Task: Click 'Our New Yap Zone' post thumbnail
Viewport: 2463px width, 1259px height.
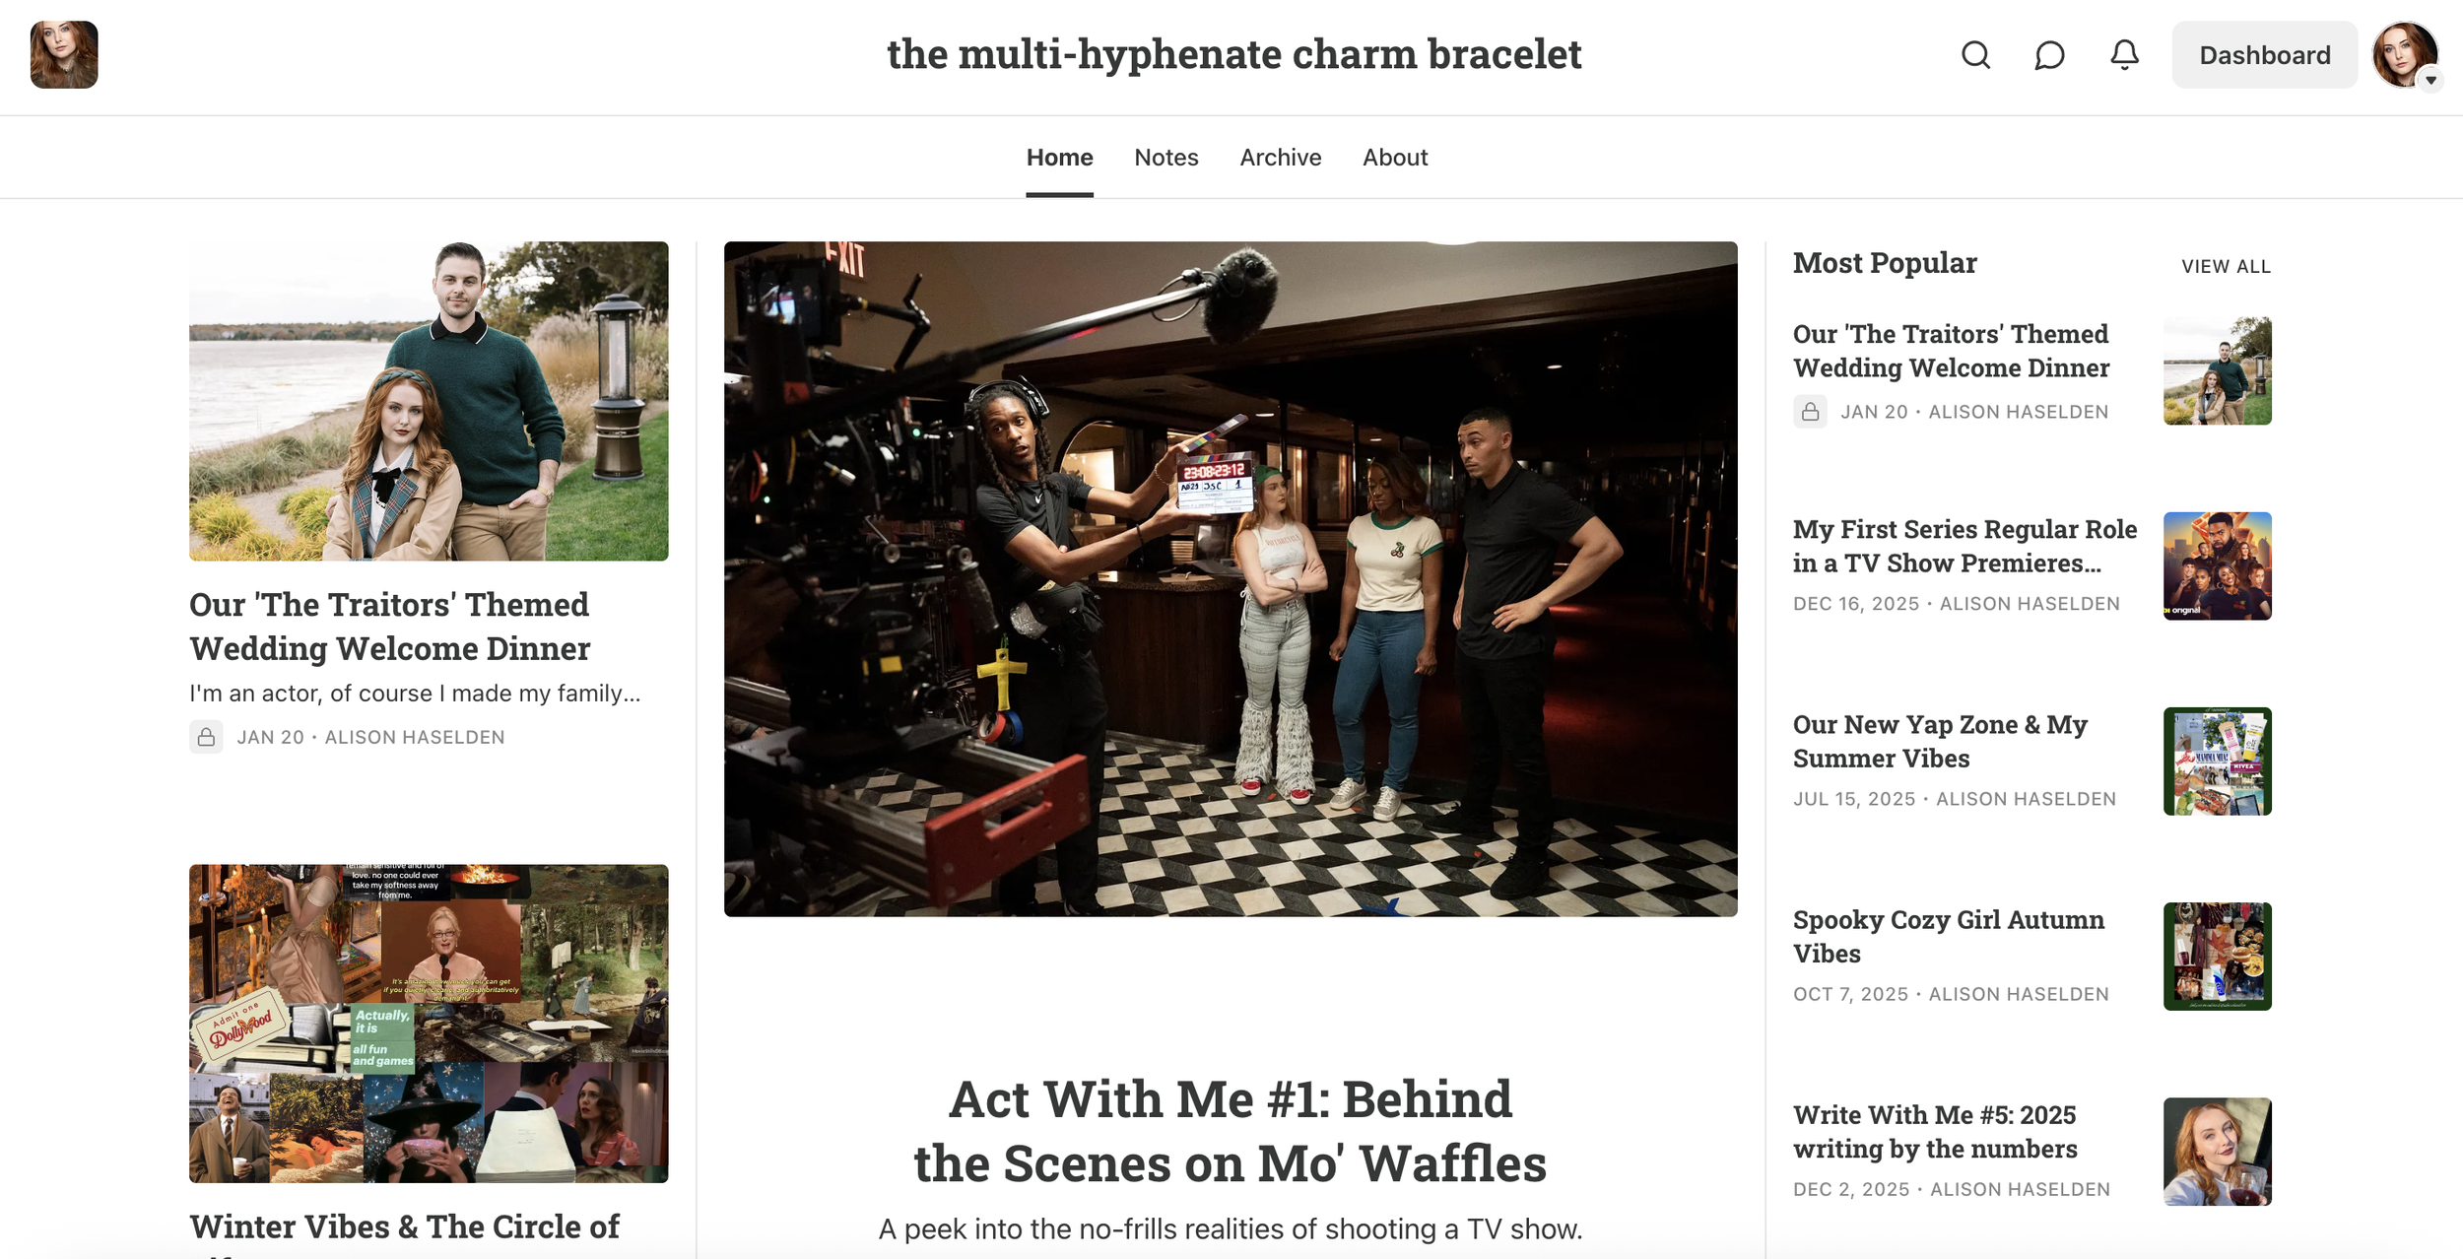Action: point(2217,762)
